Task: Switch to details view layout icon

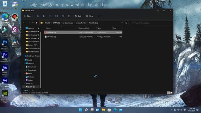Action: point(168,93)
